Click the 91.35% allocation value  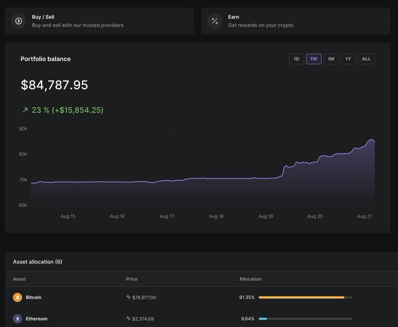[247, 297]
